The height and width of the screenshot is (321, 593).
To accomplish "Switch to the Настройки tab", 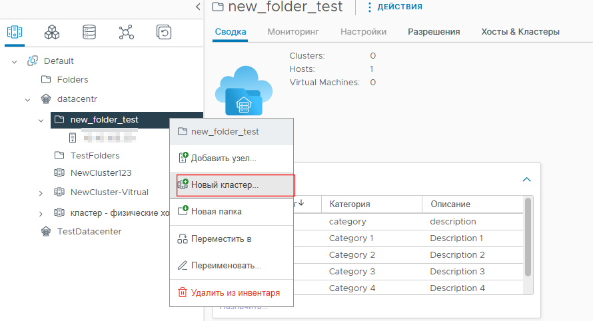I will click(x=363, y=32).
